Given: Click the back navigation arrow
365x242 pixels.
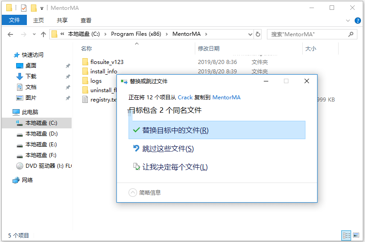Looking at the screenshot, I should point(10,34).
